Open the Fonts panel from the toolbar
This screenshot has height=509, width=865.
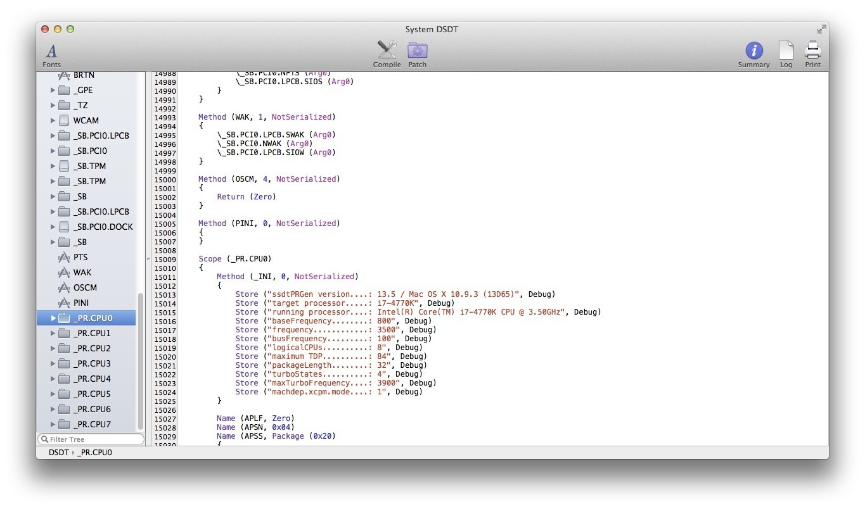coord(52,55)
